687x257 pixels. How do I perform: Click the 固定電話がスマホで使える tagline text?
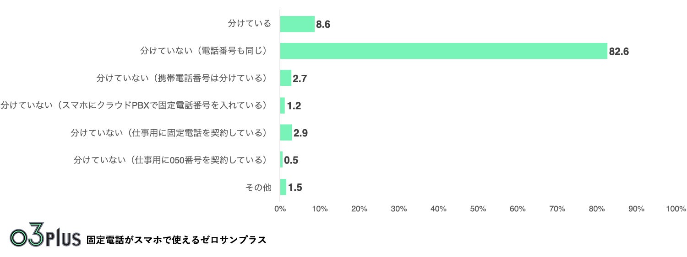176,240
